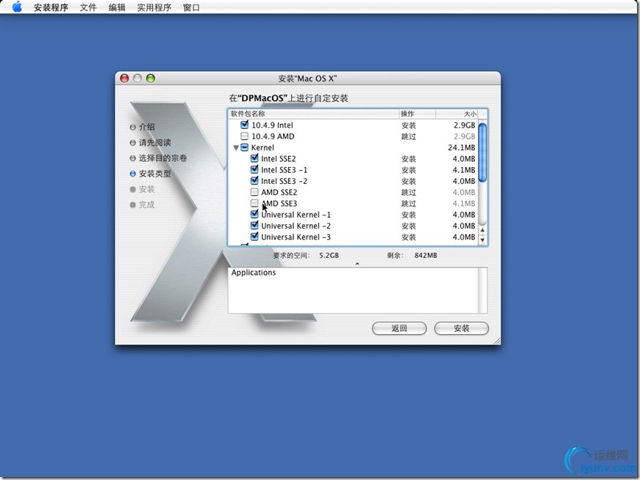Click the scroll down arrow in package list

pos(482,240)
